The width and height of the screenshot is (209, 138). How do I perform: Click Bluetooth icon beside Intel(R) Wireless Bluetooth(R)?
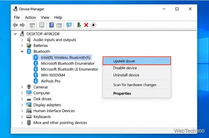[35, 57]
